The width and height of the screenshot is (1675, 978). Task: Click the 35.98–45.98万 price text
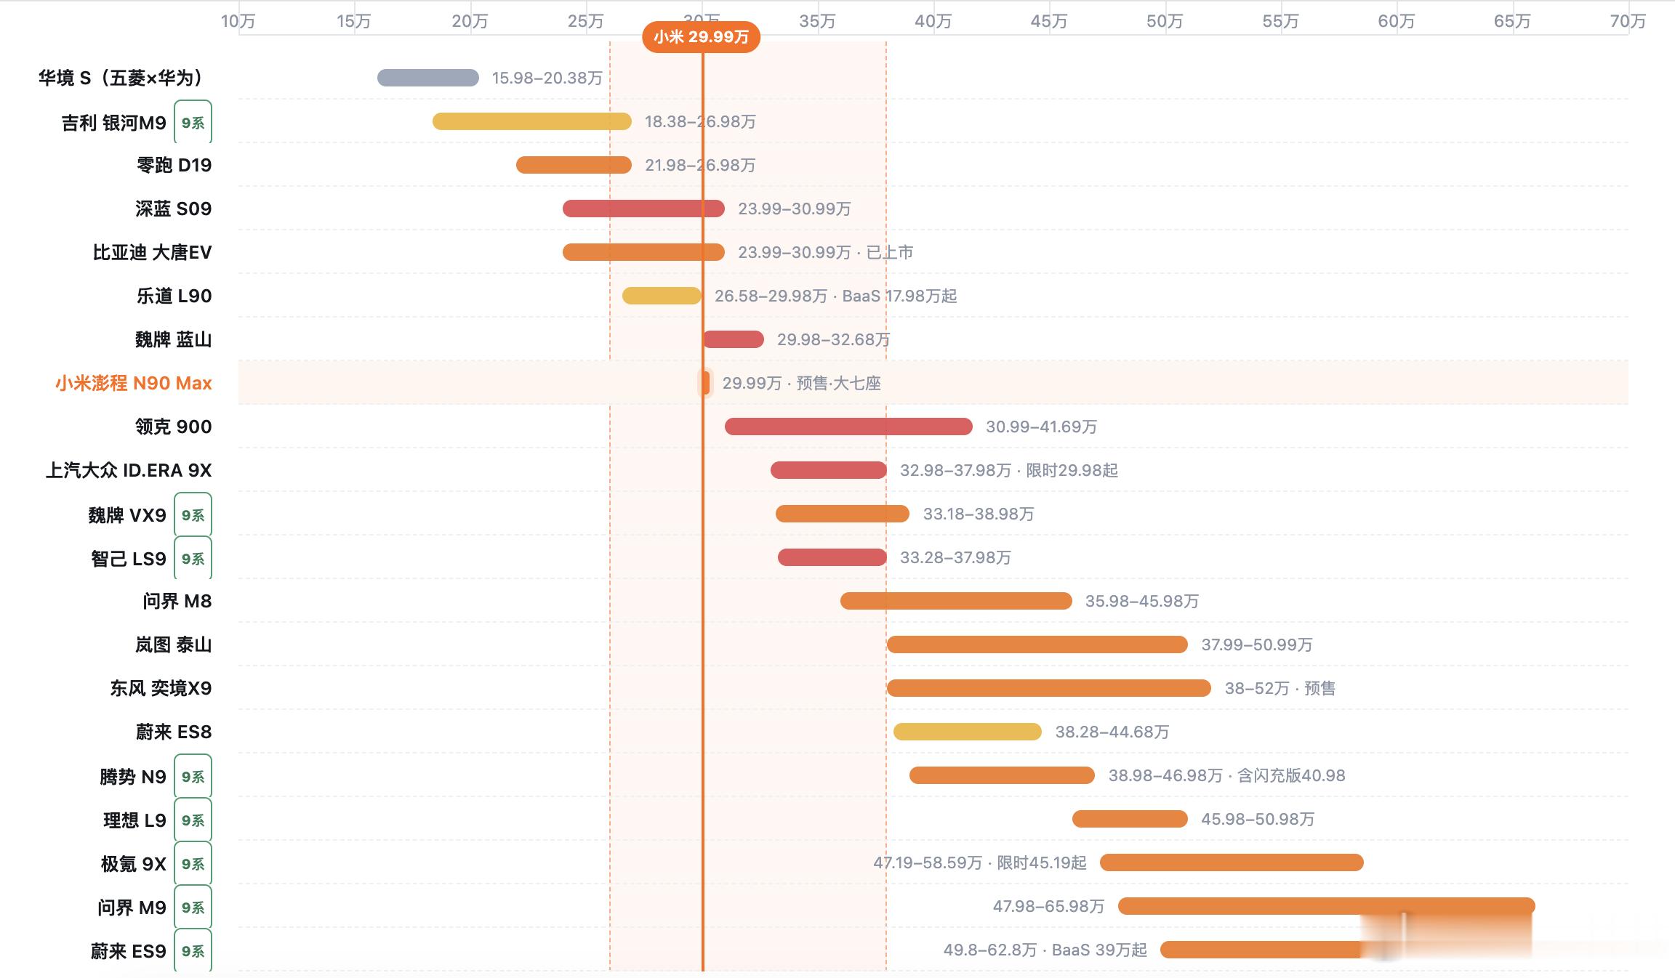coord(1142,601)
